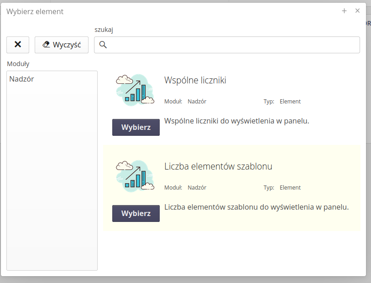The height and width of the screenshot is (283, 371).
Task: Click Typ: Element under Wspólne liczniki
Action: pos(282,102)
